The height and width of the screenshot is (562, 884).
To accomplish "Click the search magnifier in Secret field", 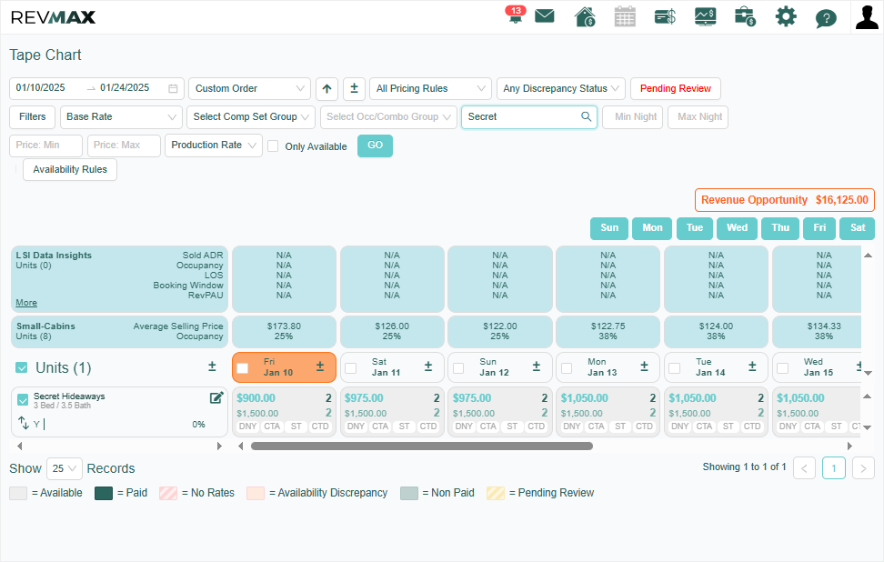I will pos(587,116).
